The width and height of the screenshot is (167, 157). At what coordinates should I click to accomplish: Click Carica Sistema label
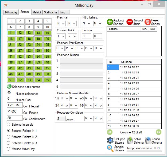[x=157, y=141]
